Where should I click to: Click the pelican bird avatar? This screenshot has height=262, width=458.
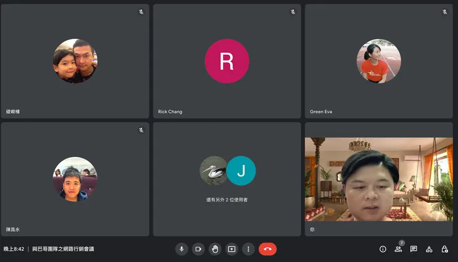pos(214,171)
